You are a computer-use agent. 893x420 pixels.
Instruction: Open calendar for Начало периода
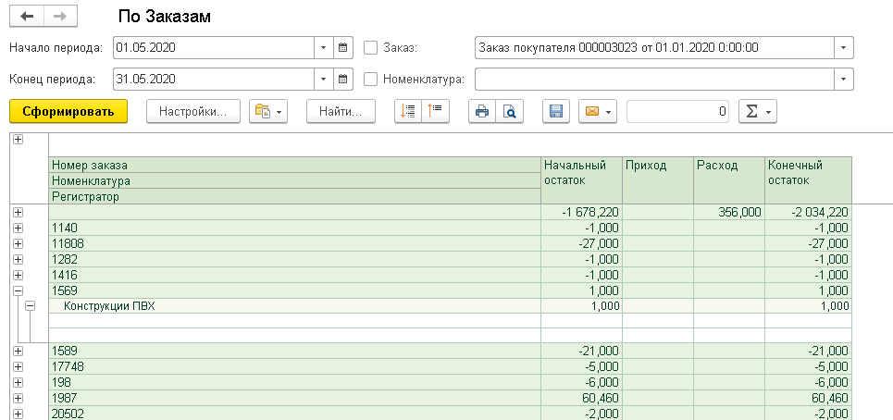coord(343,47)
